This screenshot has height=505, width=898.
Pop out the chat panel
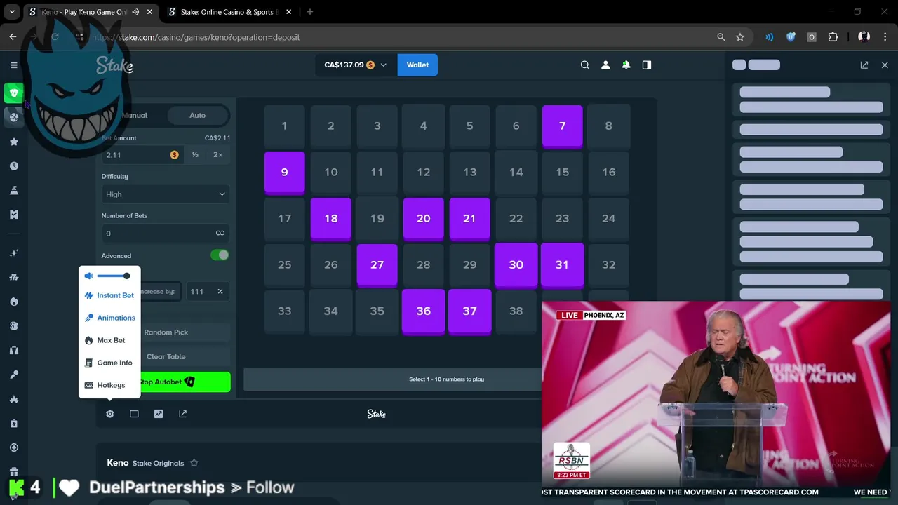tap(864, 65)
